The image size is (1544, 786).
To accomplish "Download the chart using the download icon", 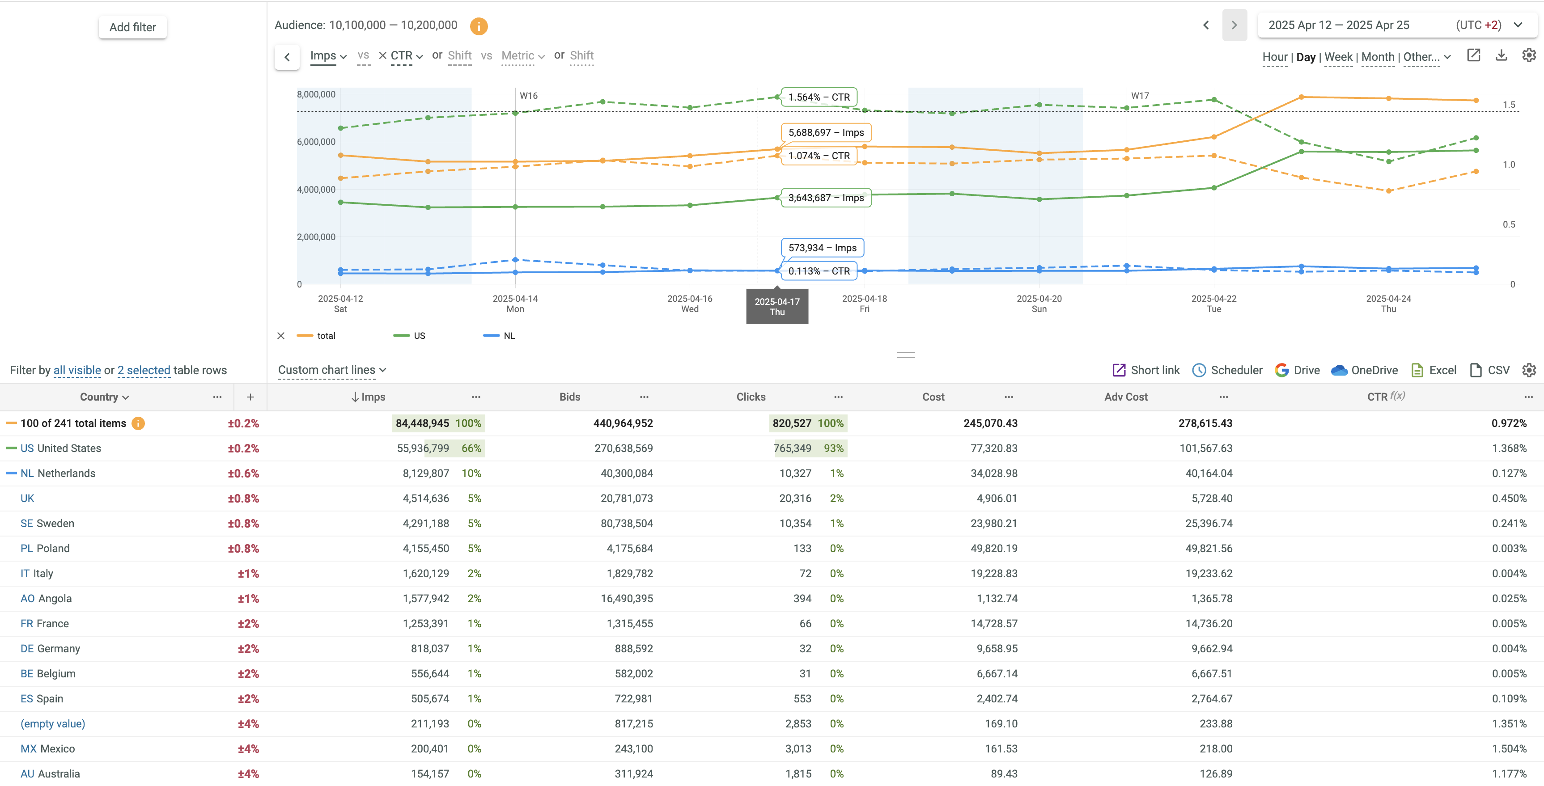I will [x=1501, y=56].
